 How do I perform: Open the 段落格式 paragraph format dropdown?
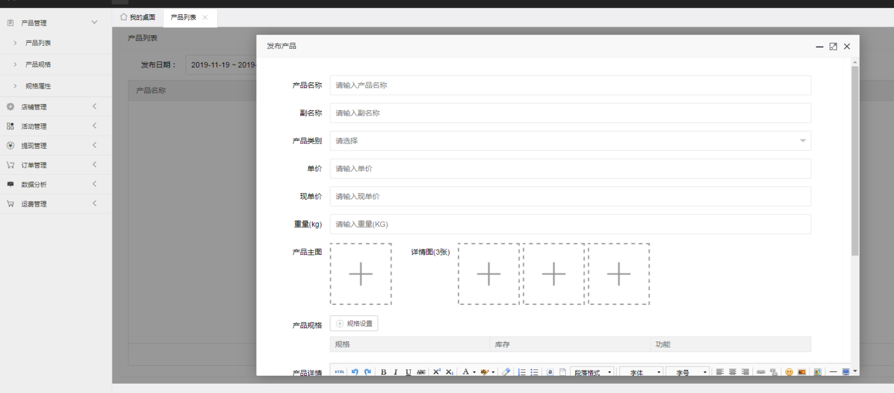point(592,373)
